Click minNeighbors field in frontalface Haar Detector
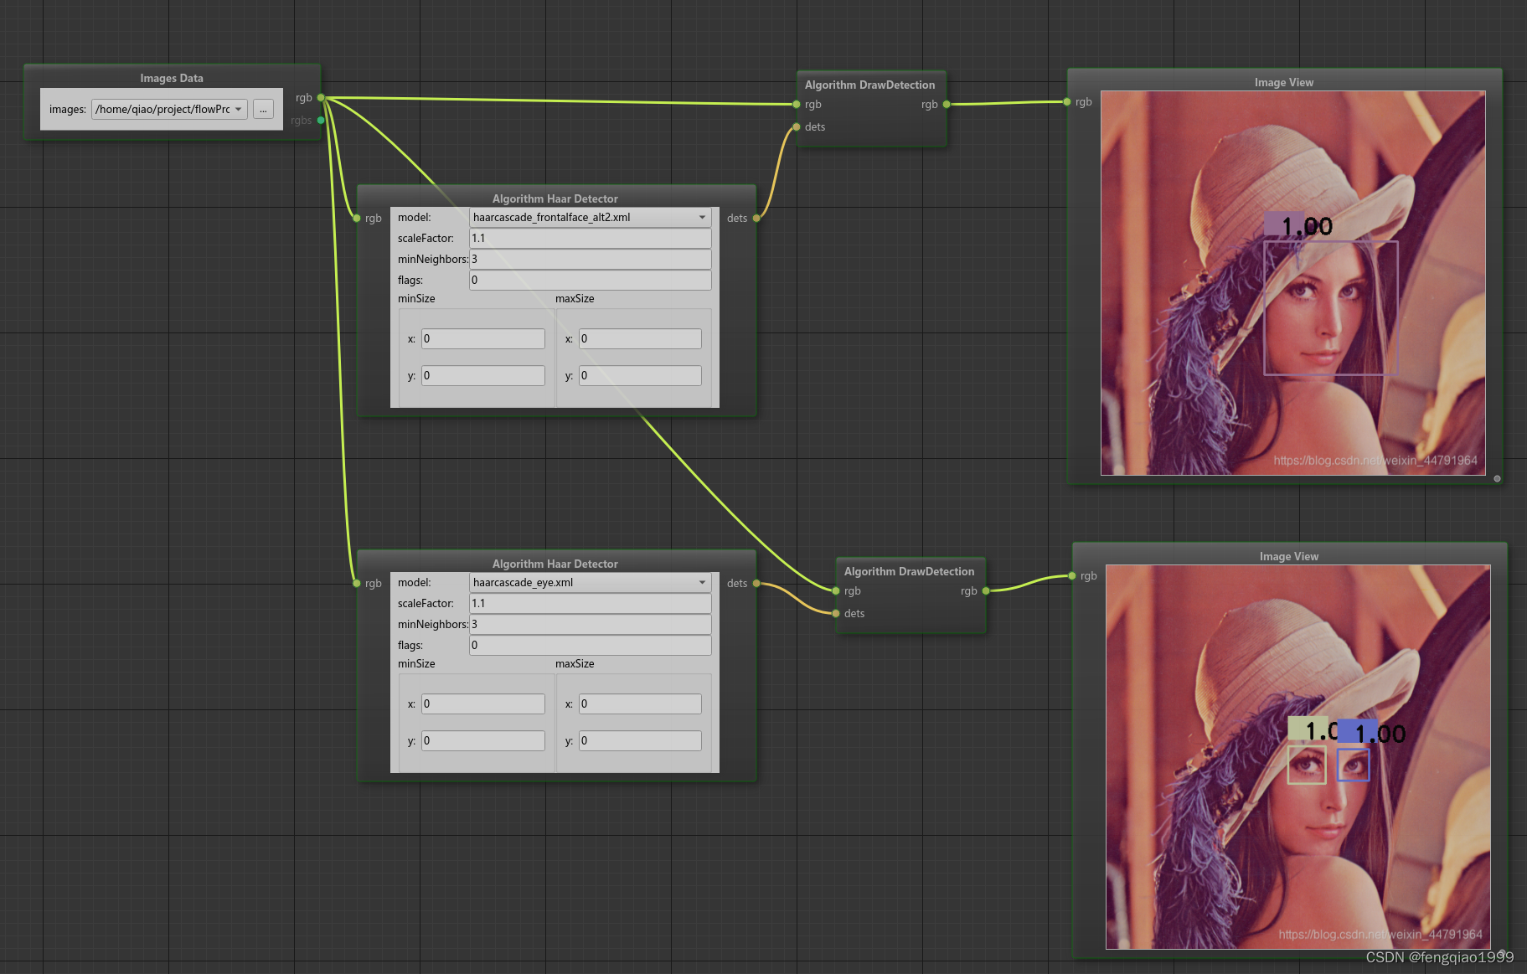 [590, 259]
